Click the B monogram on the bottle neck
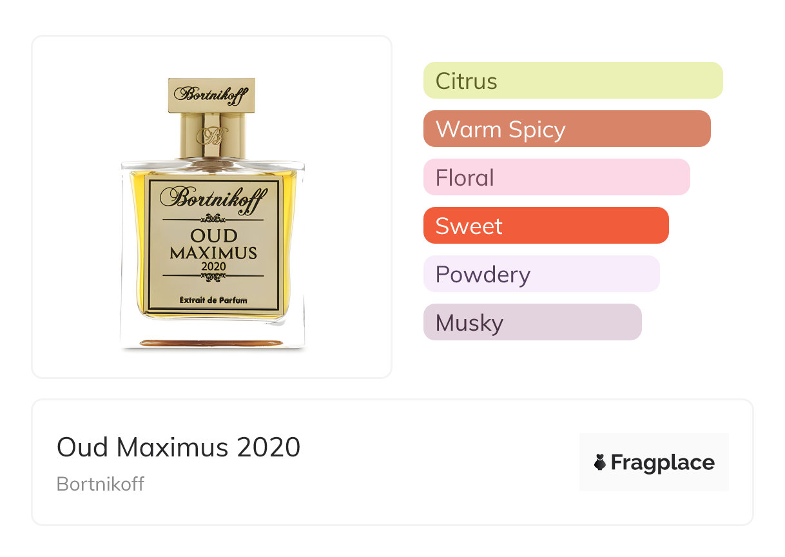785x557 pixels. [x=212, y=135]
